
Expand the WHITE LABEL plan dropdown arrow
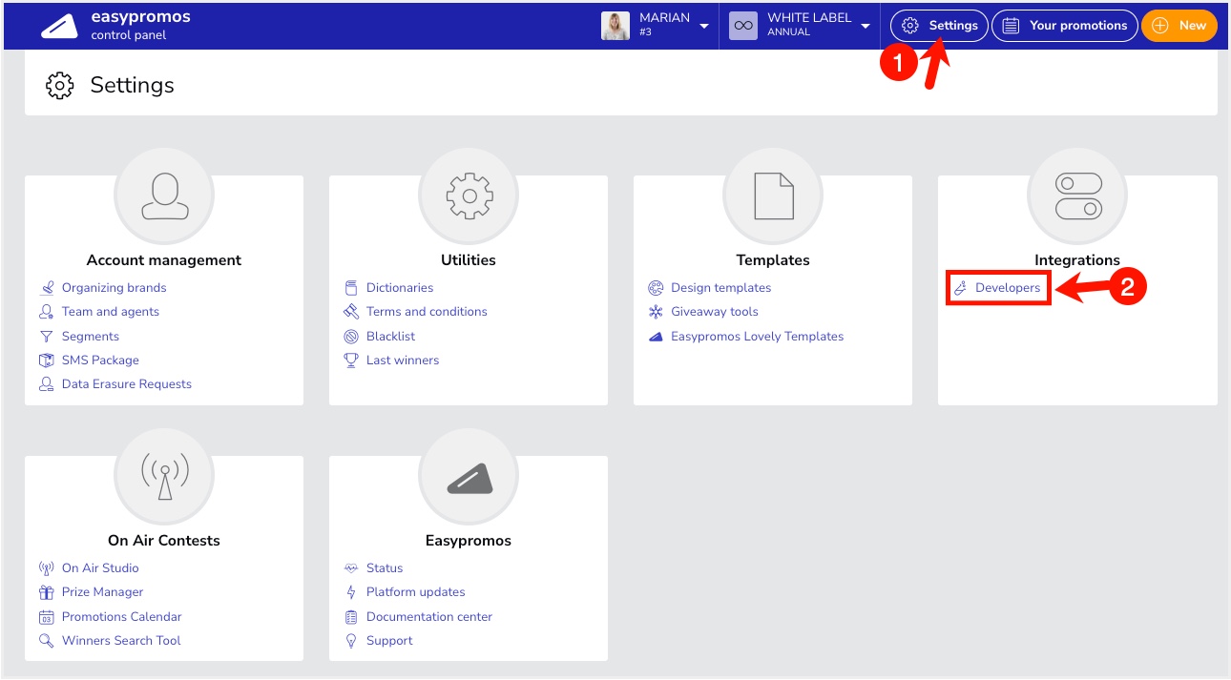click(x=866, y=26)
